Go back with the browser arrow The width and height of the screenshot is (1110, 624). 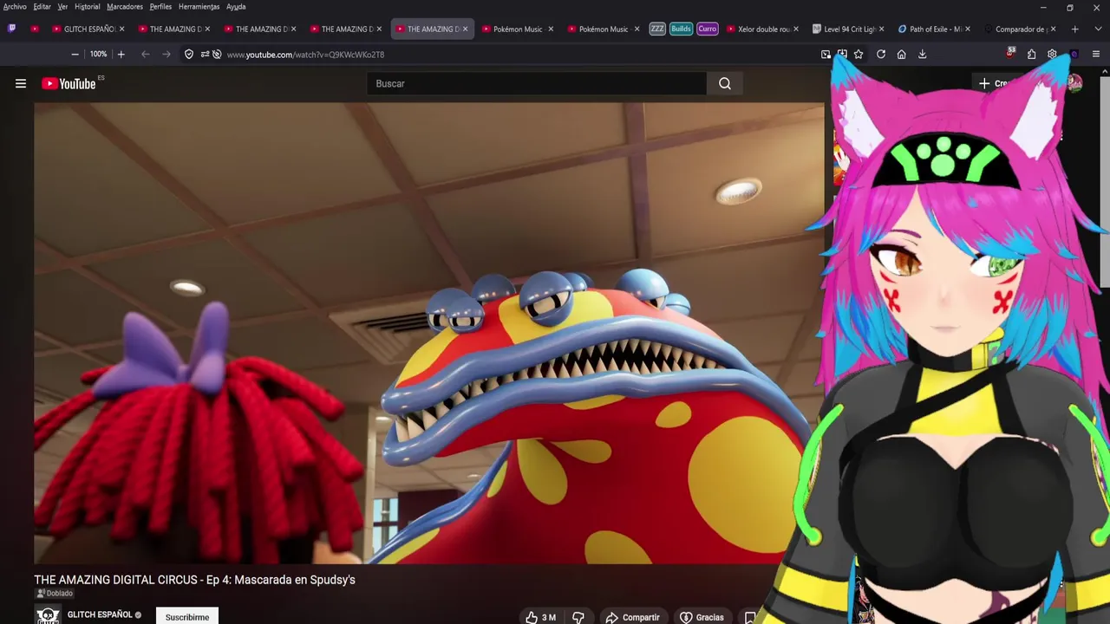coord(145,55)
